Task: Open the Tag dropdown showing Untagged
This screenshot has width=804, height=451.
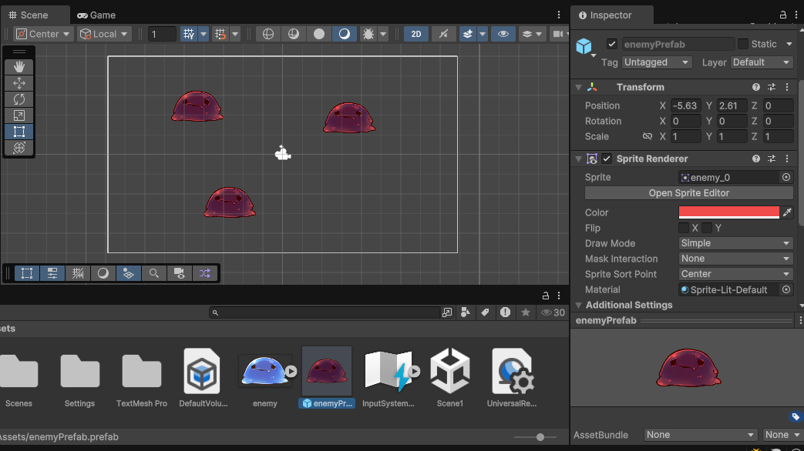Action: coord(657,62)
